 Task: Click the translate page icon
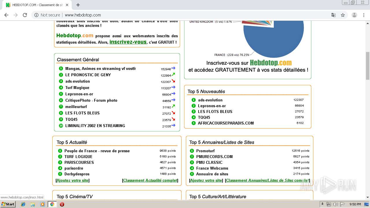click(x=333, y=15)
